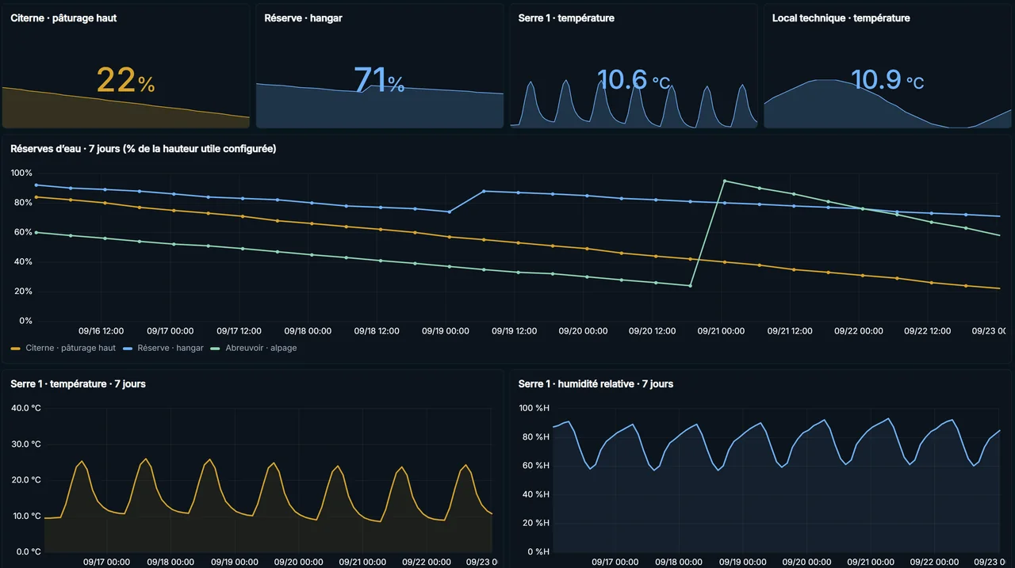This screenshot has height=568, width=1015.
Task: Click the 09/18 00:00 time label in water chart
Action: 308,331
